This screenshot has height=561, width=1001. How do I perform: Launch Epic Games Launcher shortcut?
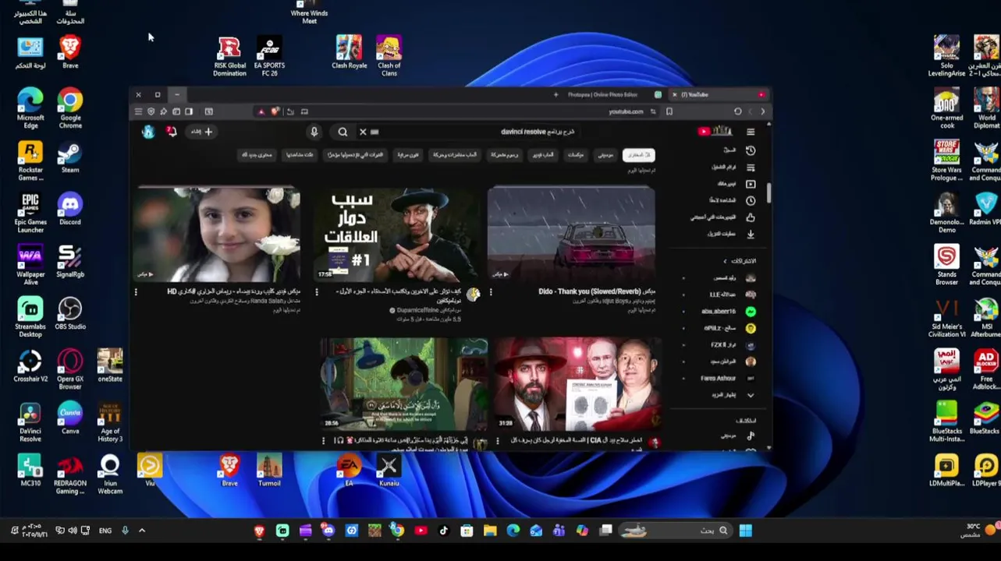point(30,213)
